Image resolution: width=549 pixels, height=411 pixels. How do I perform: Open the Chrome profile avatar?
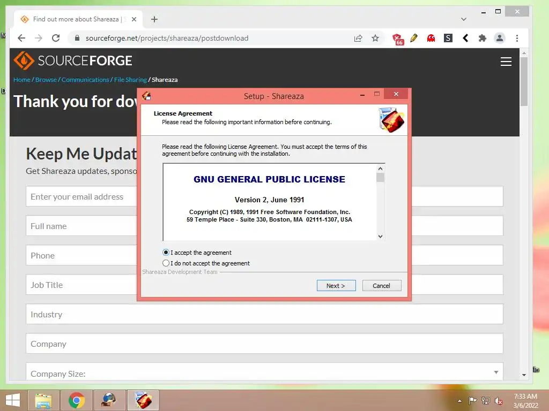(500, 38)
